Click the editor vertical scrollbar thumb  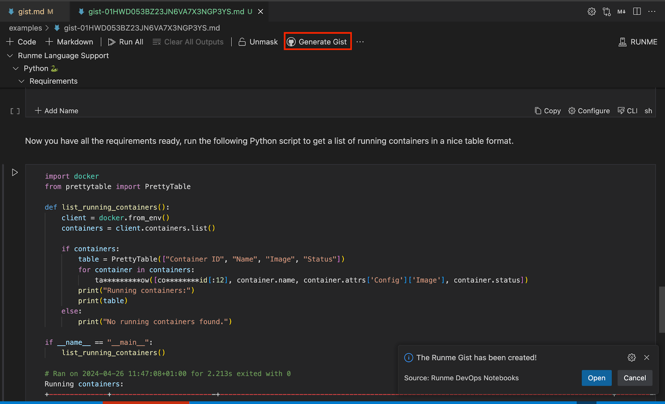pos(662,309)
